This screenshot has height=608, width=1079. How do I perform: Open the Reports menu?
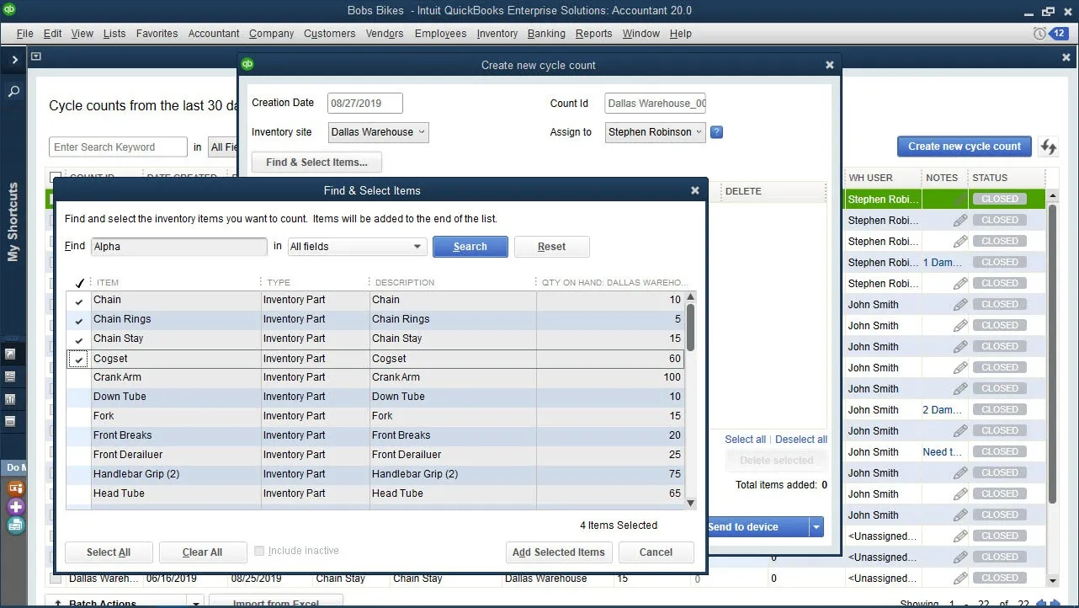click(x=593, y=34)
